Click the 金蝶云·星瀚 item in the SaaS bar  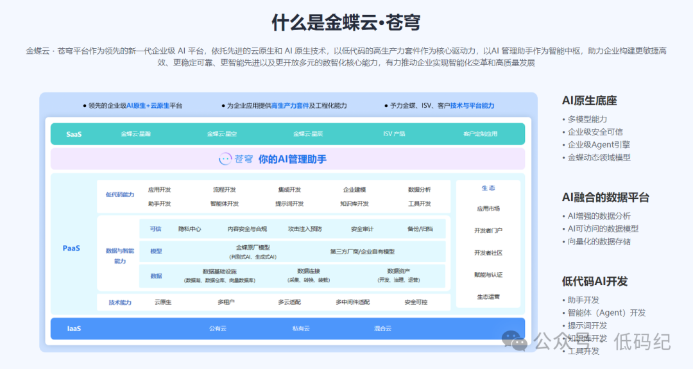(x=136, y=134)
